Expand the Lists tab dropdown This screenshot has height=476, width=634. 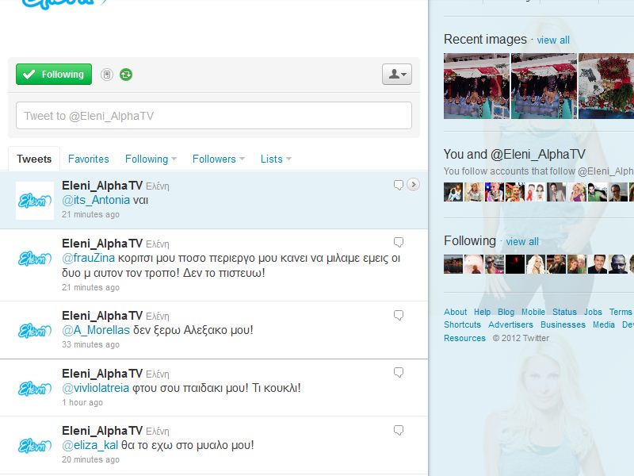tap(276, 159)
